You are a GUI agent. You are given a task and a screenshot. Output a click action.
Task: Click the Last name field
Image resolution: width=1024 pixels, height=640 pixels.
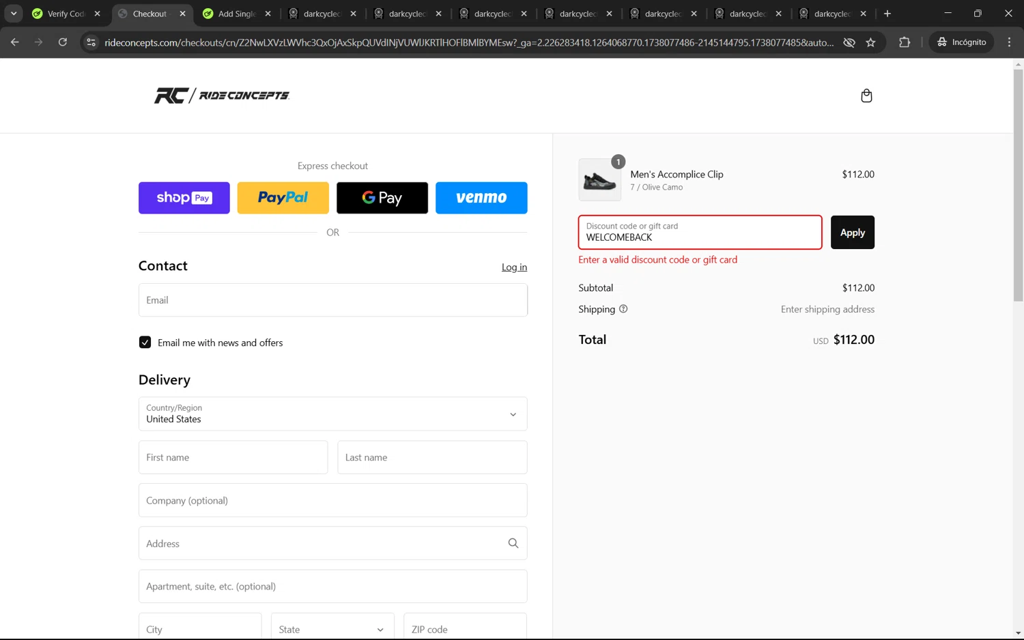pyautogui.click(x=432, y=457)
